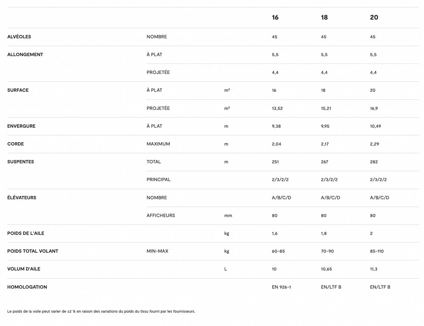Click the size 18 column header
Screen dimensions: 424x326
324,17
